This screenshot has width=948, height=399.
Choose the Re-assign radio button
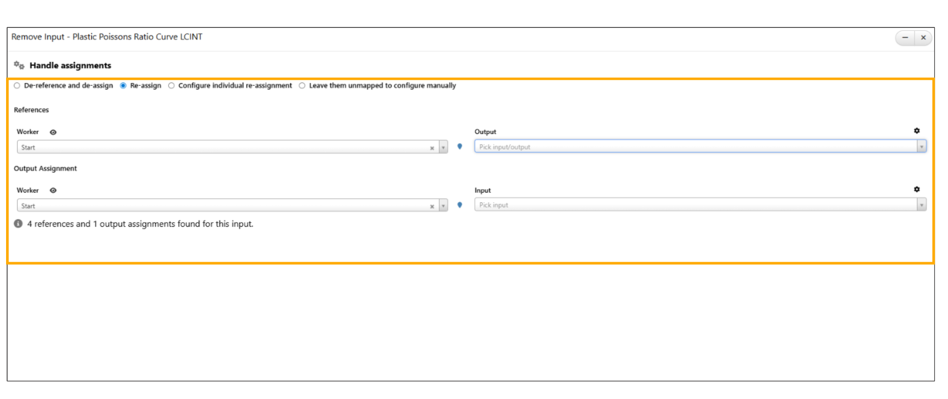pos(123,86)
